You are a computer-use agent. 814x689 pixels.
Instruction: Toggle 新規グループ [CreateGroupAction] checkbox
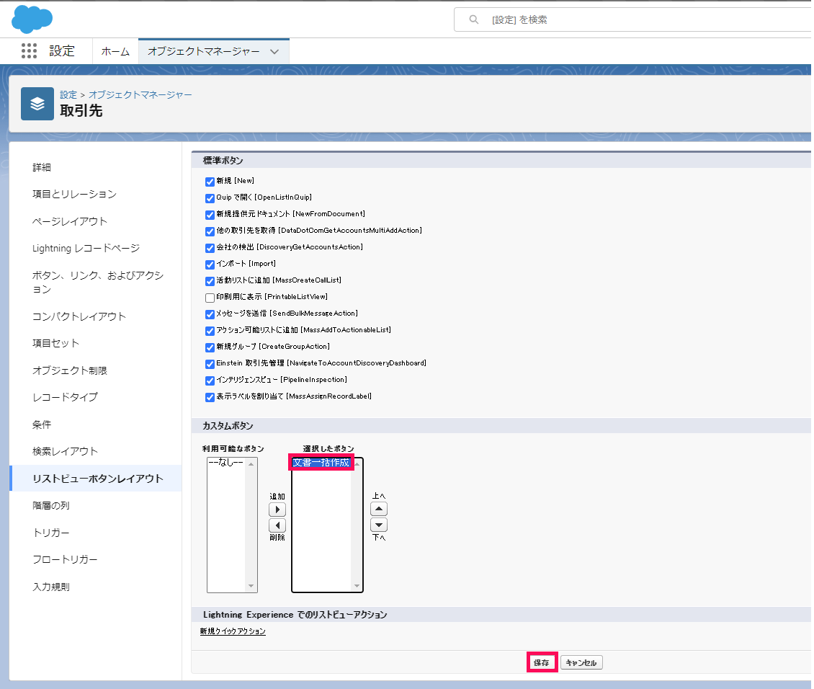tap(210, 348)
